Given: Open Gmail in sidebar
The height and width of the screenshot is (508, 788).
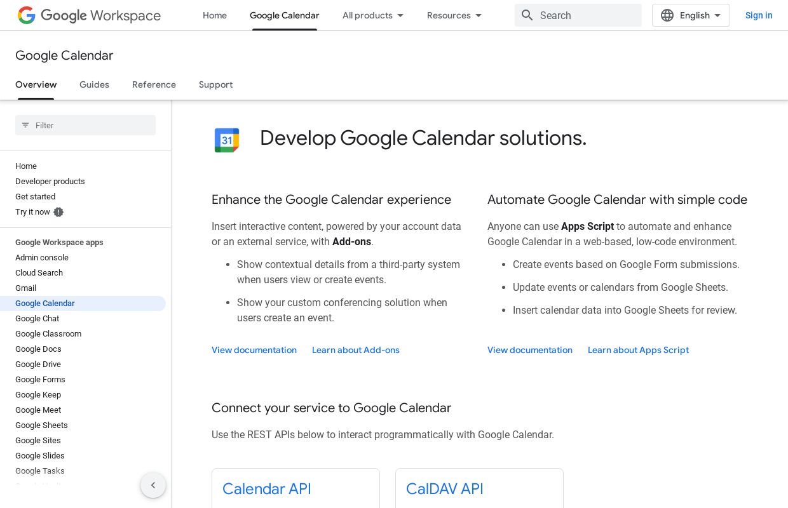Looking at the screenshot, I should (25, 288).
